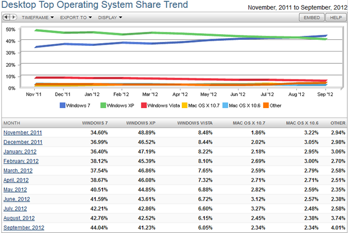Click the Help button
Screen dimensions: 348x233
coord(336,17)
